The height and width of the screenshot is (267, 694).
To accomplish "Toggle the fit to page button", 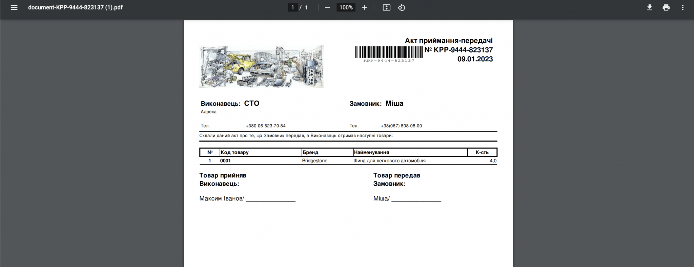I will (386, 7).
